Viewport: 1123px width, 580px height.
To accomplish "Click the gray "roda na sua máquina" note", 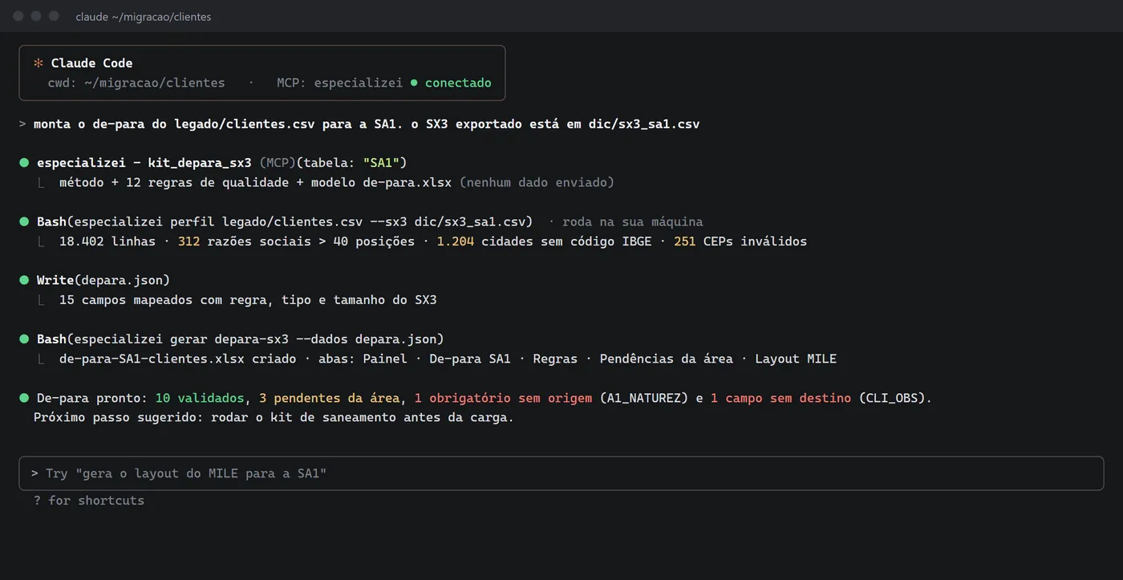I will tap(632, 221).
